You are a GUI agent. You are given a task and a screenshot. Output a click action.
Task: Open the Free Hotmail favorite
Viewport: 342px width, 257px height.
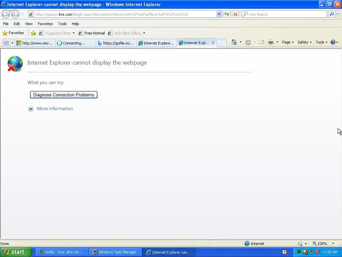point(92,33)
